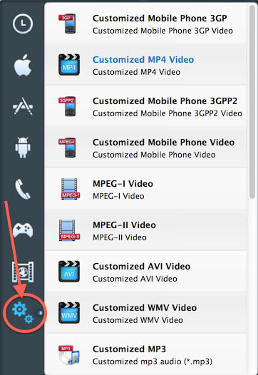Click the WMV clapperboard format icon

tap(69, 313)
